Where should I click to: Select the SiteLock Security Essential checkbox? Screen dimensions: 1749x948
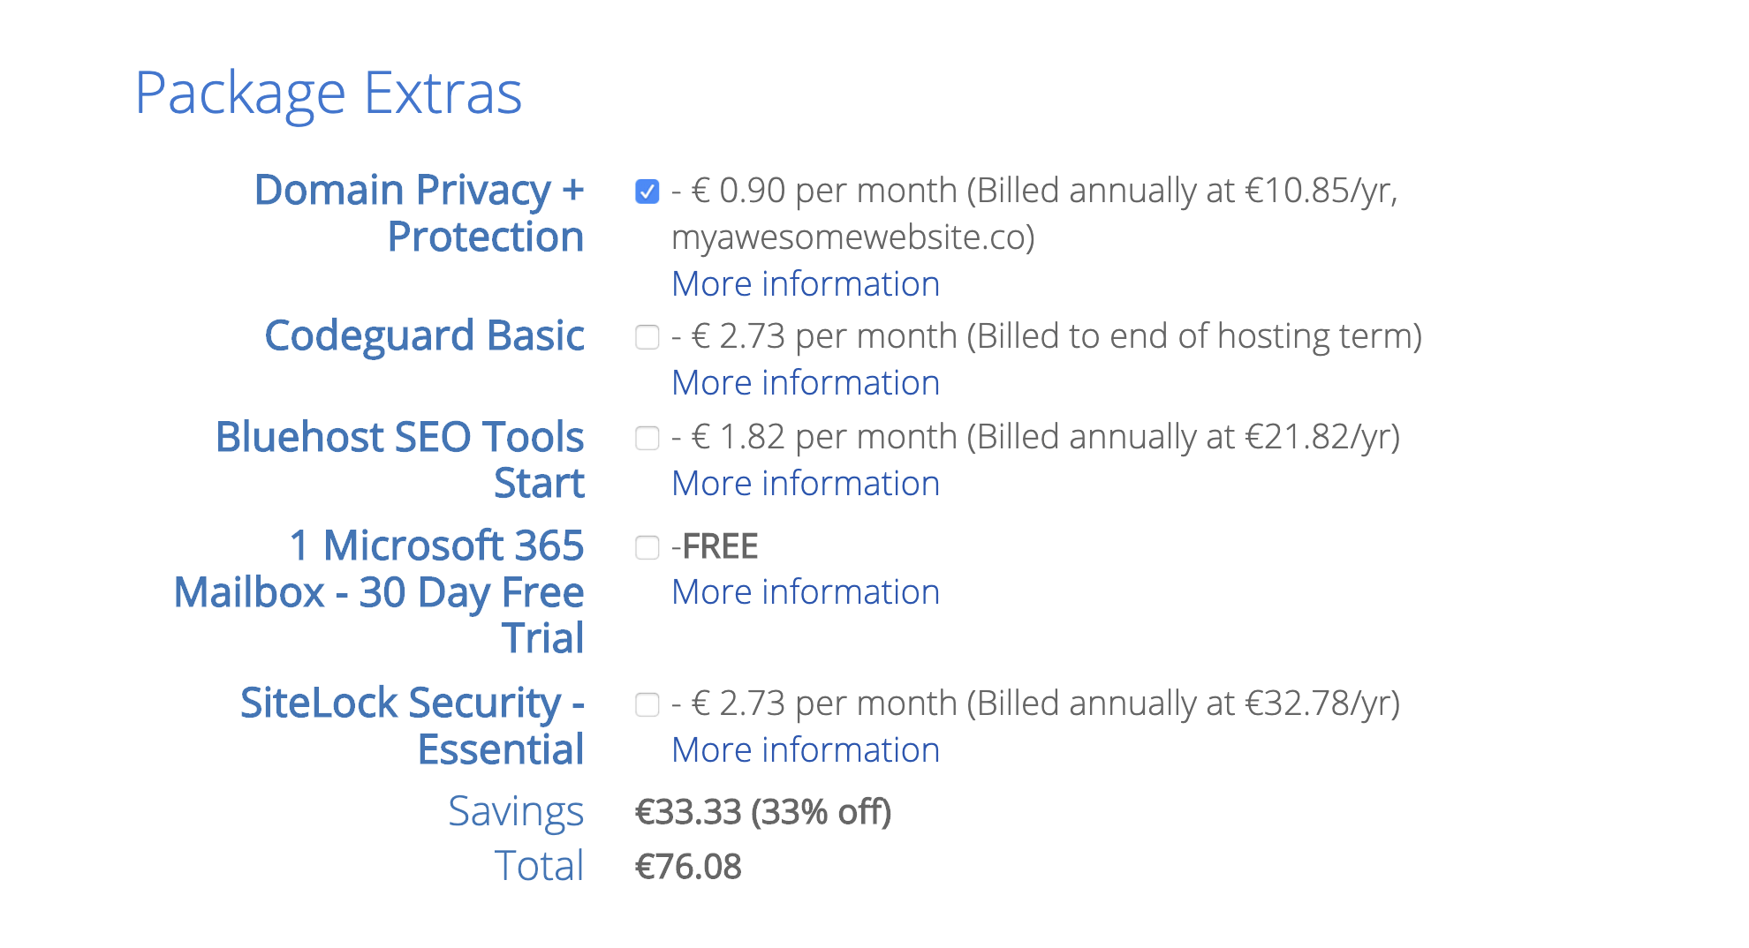(x=647, y=704)
